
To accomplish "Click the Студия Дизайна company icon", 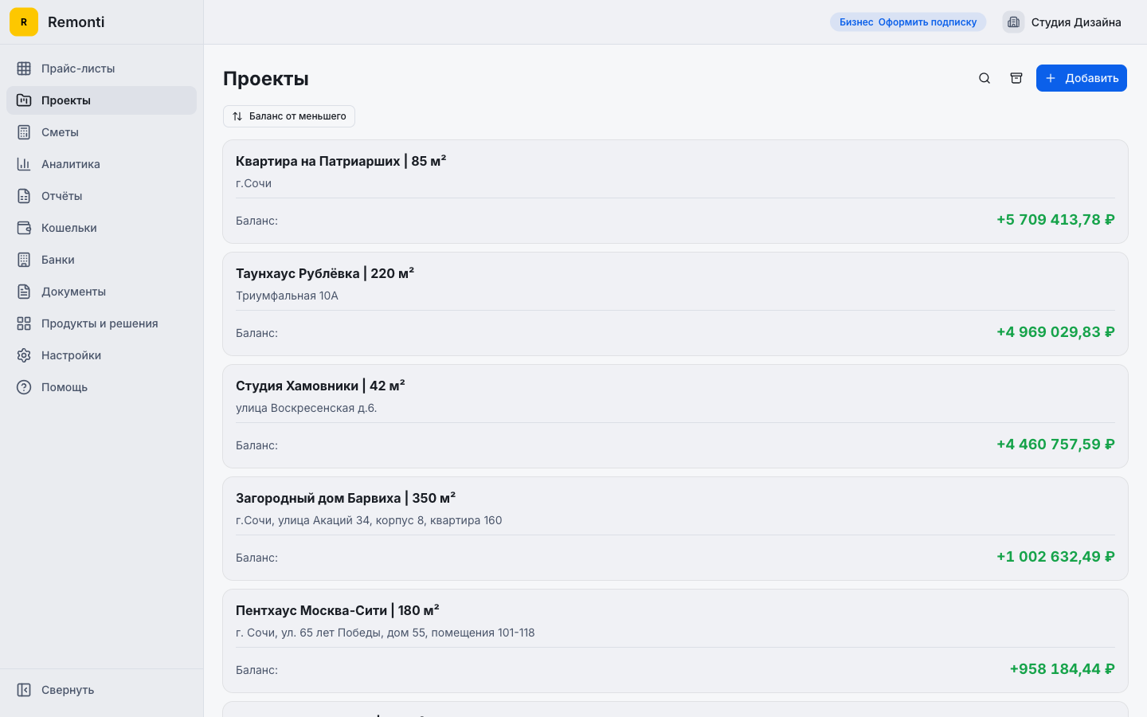I will coord(1013,22).
